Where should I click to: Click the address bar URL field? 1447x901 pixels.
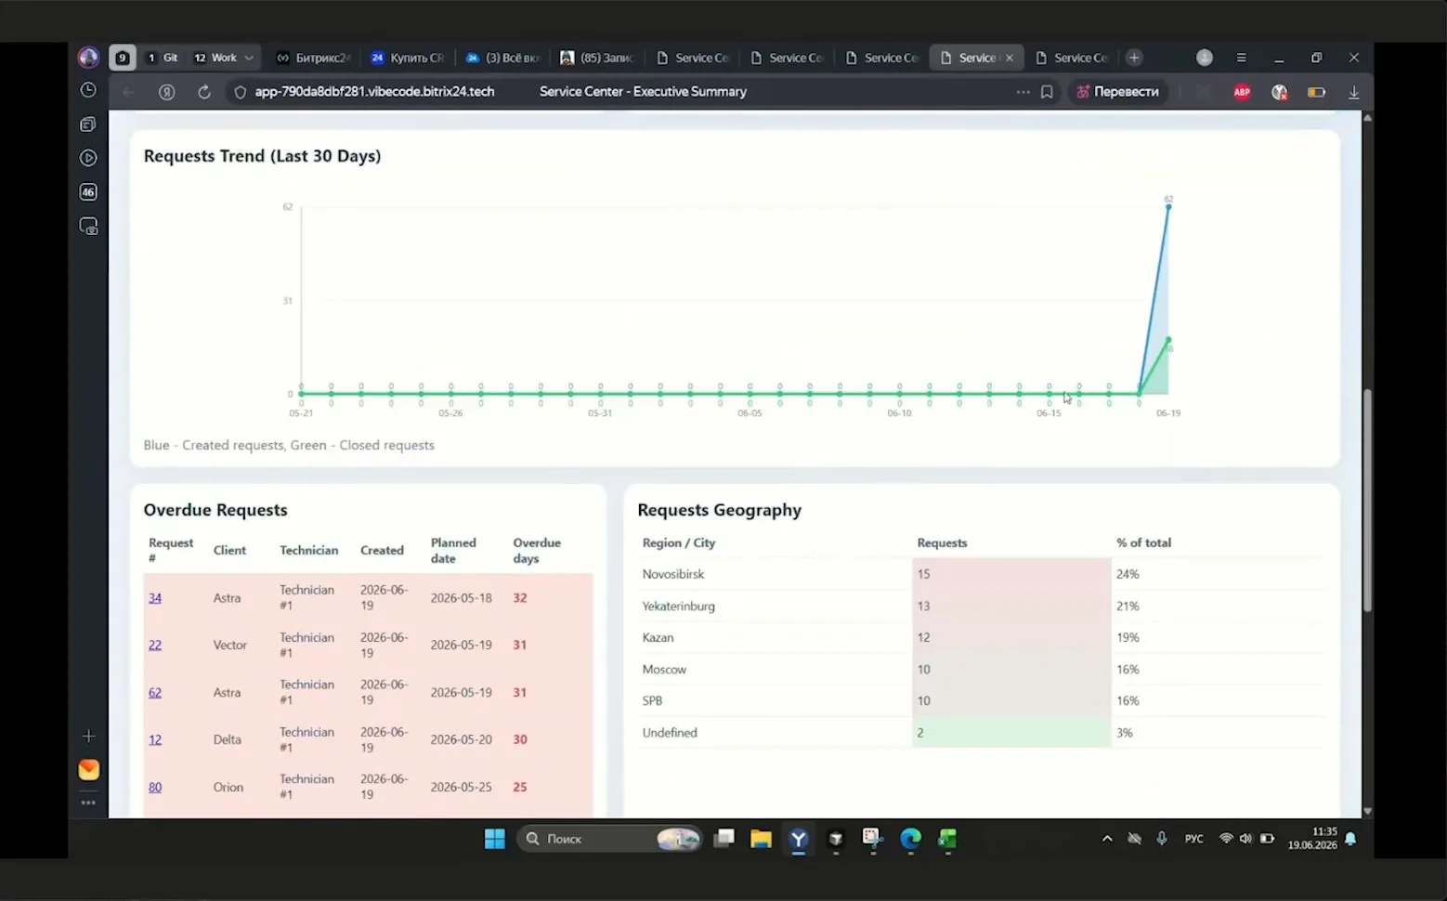pos(373,92)
